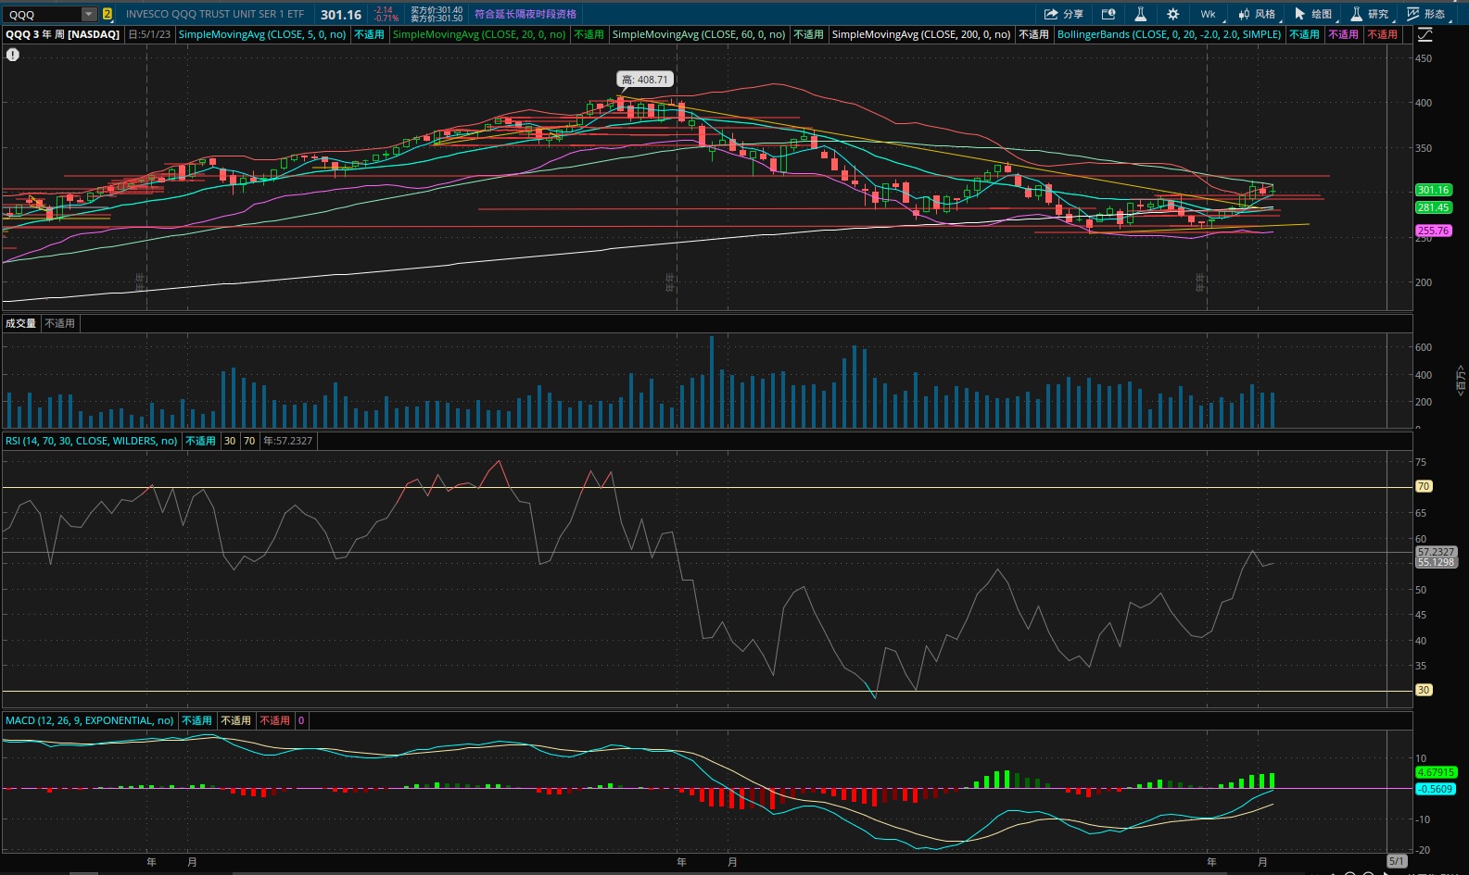The width and height of the screenshot is (1469, 875).
Task: Open the 绘图 drawings menu
Action: (x=1314, y=14)
